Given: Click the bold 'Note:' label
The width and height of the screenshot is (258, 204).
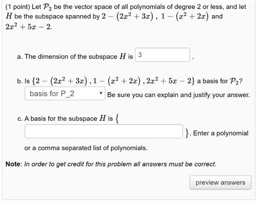Looking at the screenshot, I should pos(14,164).
